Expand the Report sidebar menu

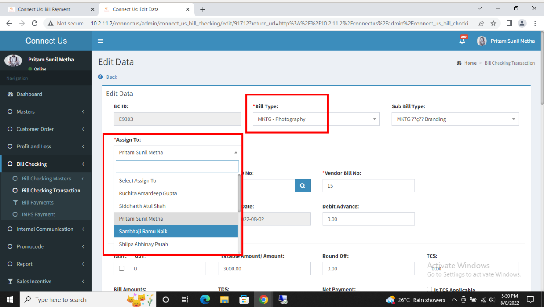tap(46, 264)
